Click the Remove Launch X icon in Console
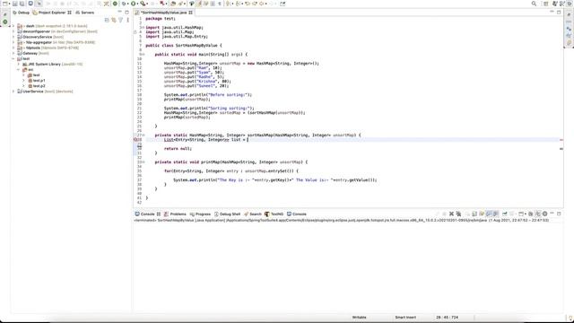This screenshot has width=574, height=323. pyautogui.click(x=451, y=214)
